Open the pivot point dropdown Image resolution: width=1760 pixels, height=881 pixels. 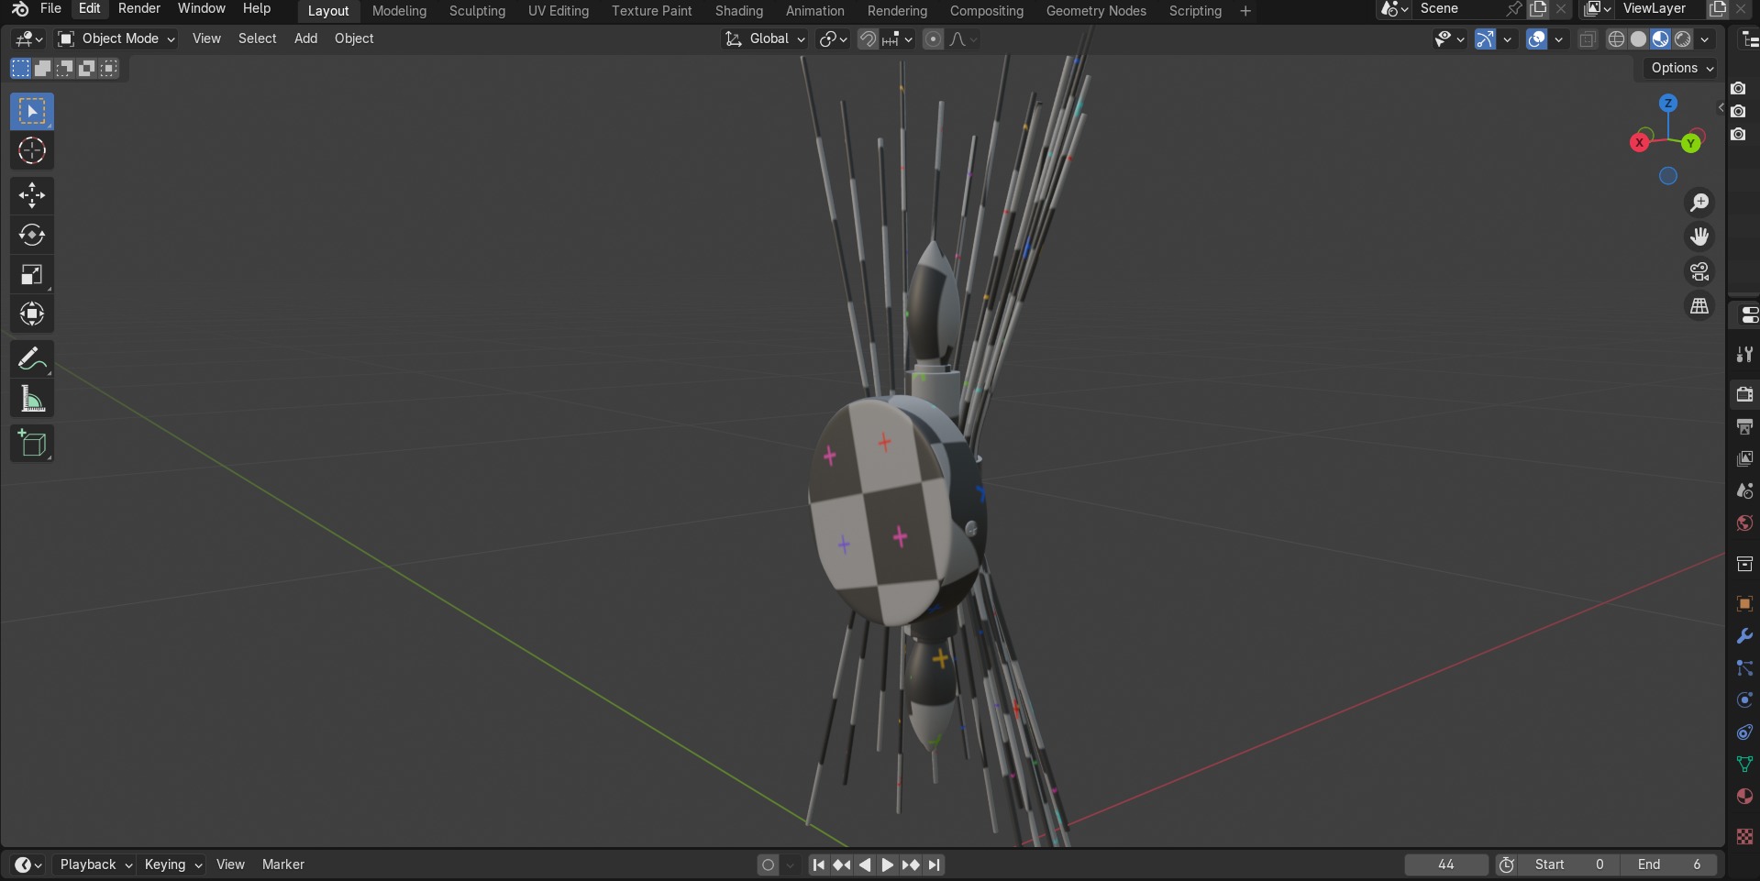(833, 39)
